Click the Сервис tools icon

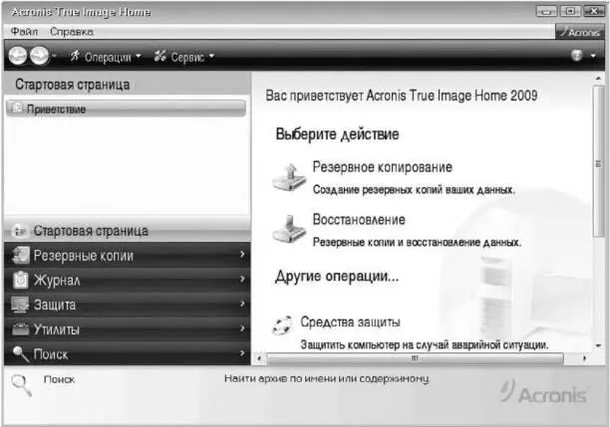click(159, 56)
